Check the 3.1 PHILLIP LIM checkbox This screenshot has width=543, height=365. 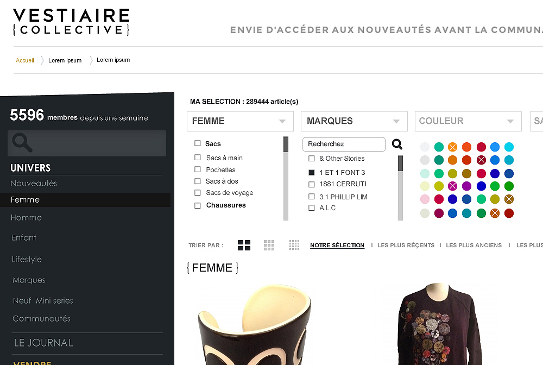tap(311, 197)
